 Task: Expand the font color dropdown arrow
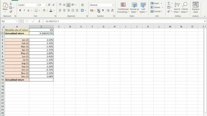point(54,11)
